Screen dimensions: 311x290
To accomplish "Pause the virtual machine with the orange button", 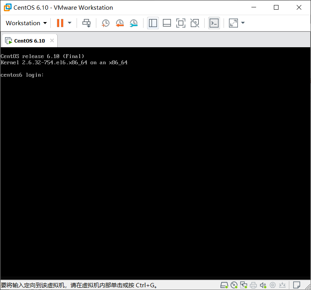I will point(60,23).
